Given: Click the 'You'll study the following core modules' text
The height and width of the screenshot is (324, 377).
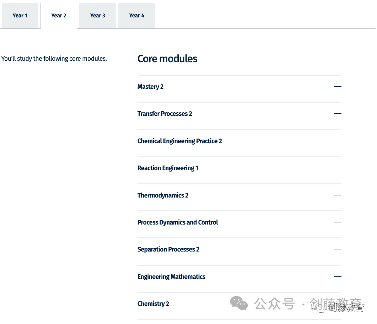Looking at the screenshot, I should (54, 59).
